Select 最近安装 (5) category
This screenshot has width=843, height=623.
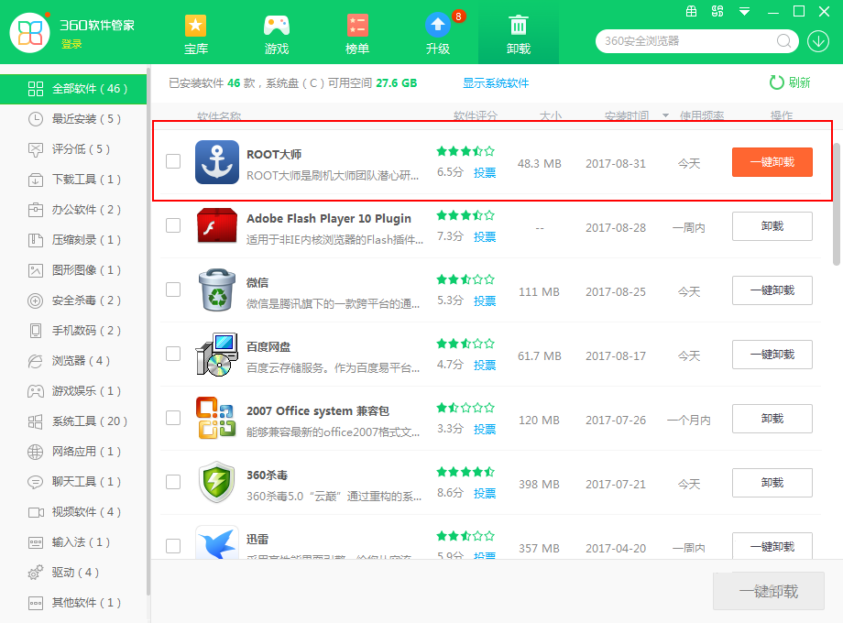point(73,119)
